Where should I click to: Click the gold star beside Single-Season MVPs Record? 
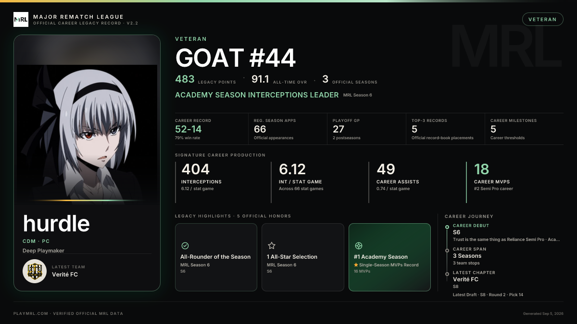click(356, 265)
